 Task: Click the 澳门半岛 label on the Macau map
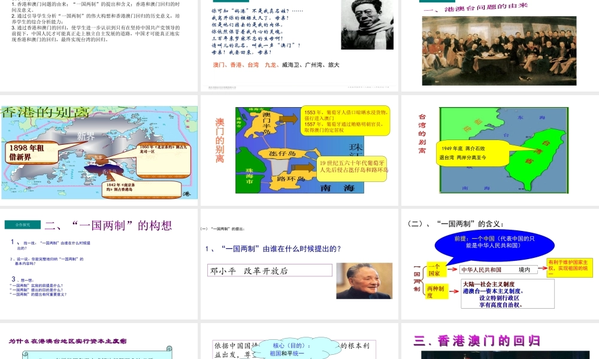coord(266,123)
